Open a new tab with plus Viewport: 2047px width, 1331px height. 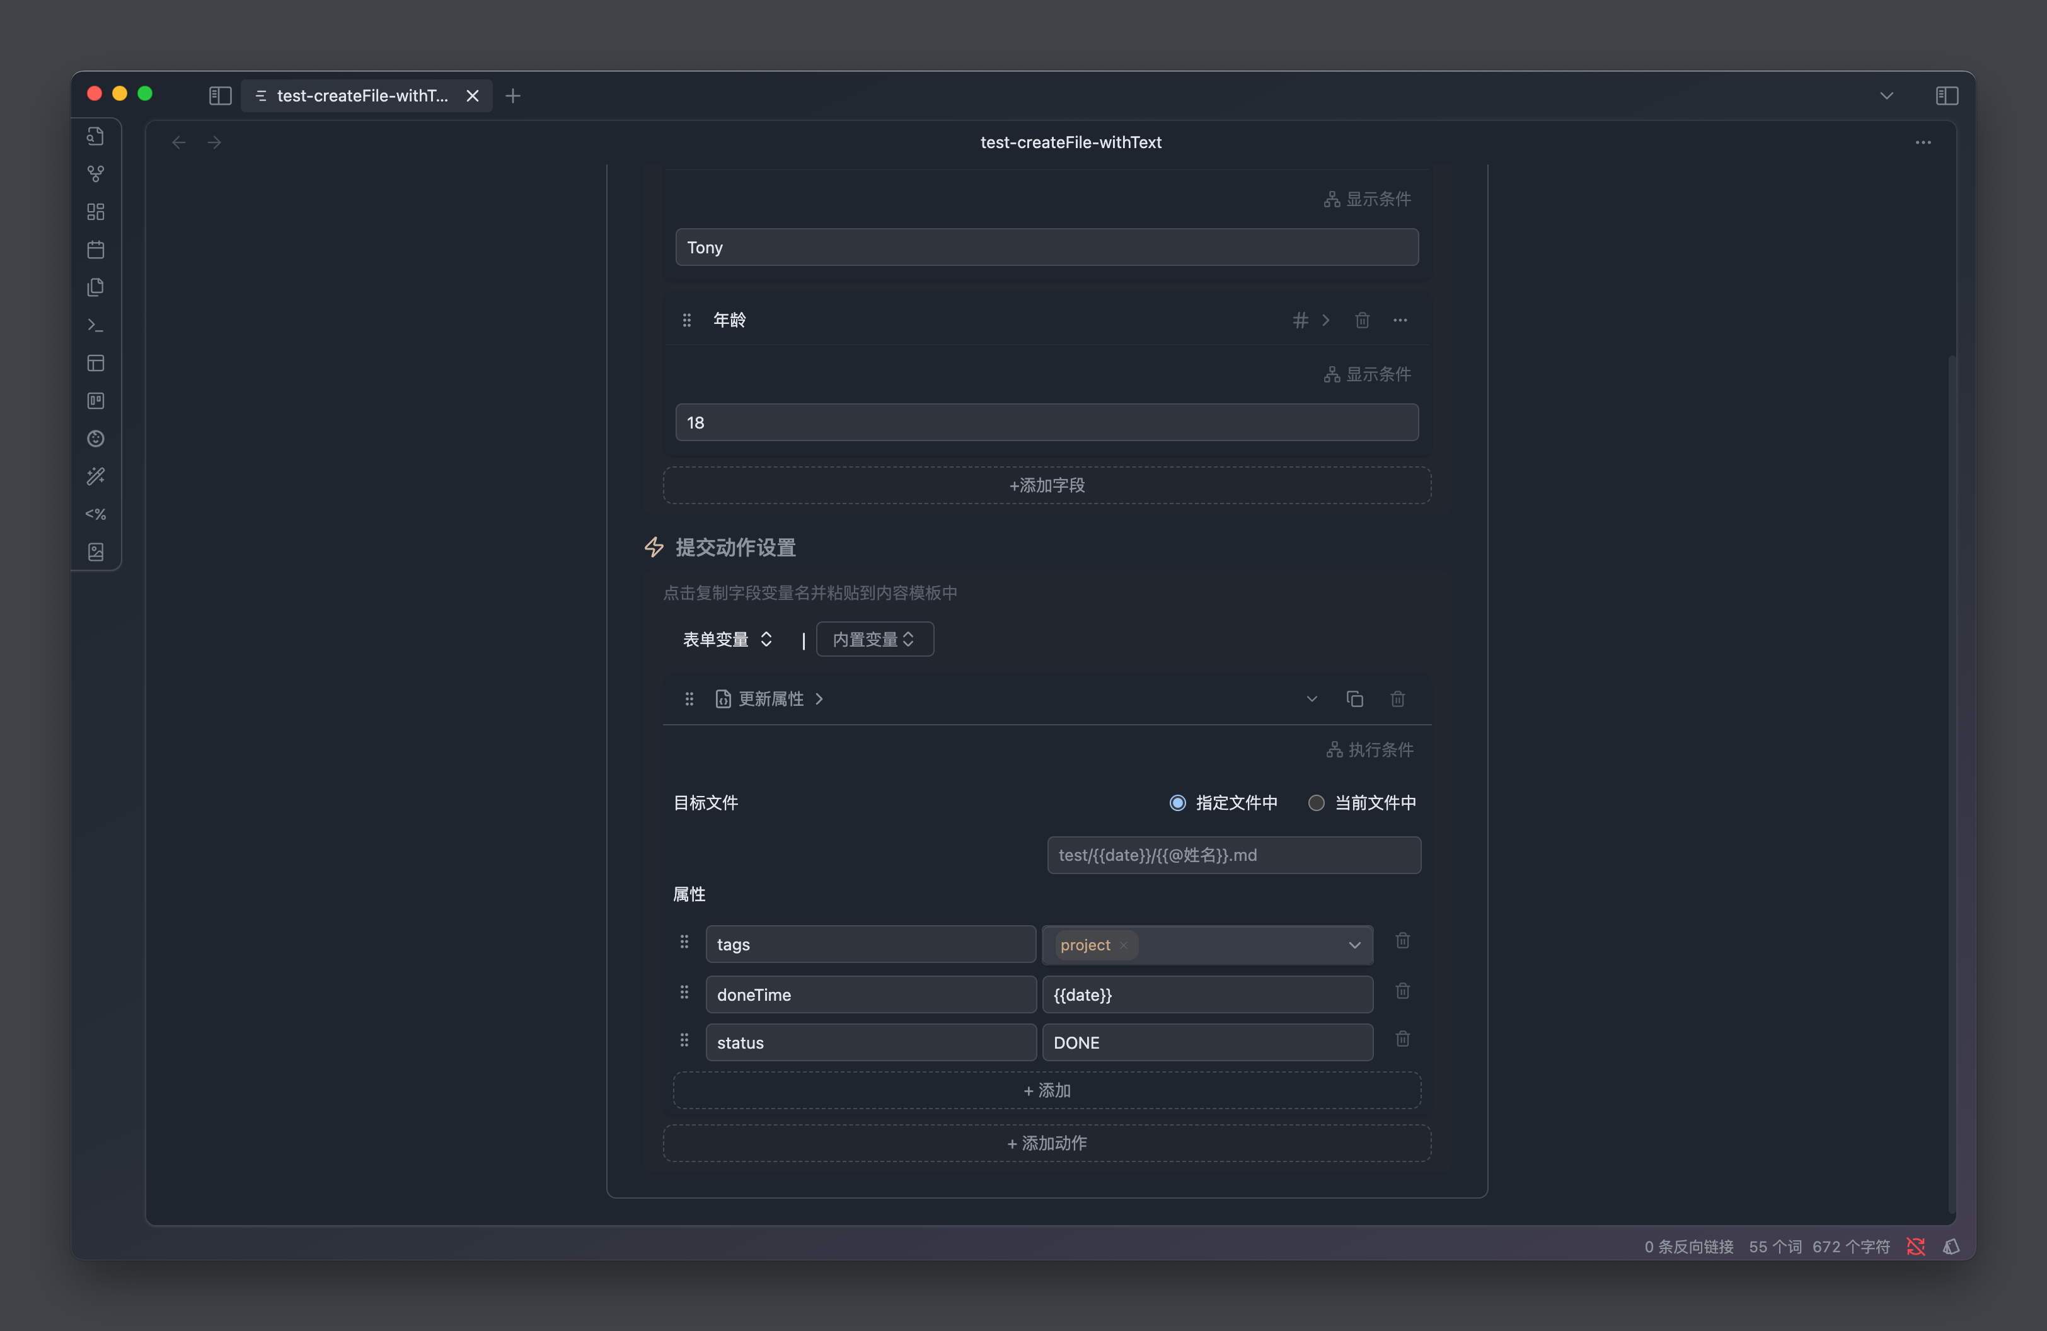pyautogui.click(x=512, y=95)
